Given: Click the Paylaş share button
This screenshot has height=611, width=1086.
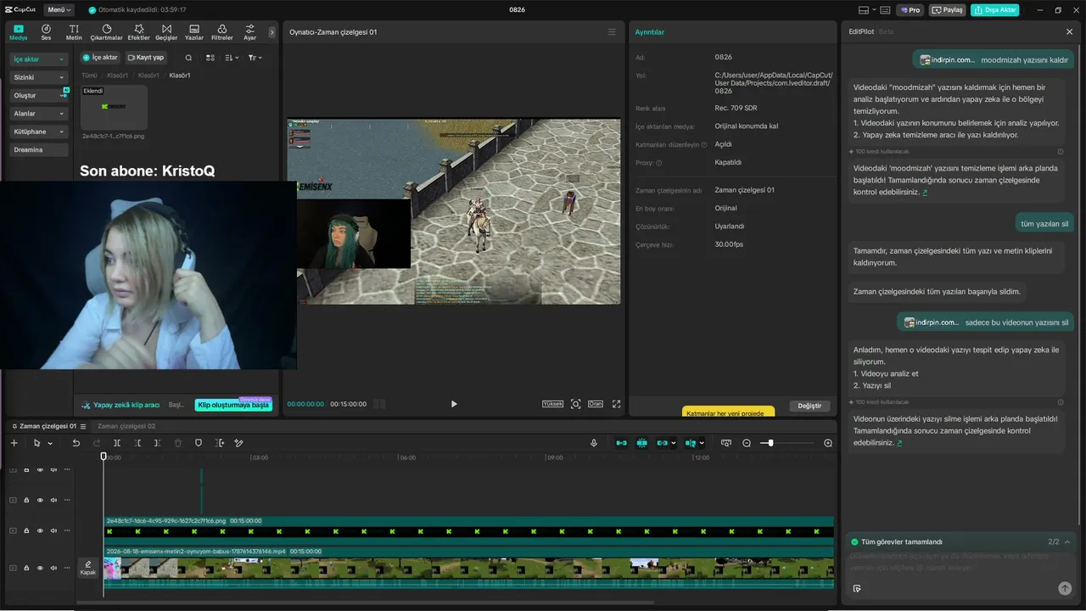Looking at the screenshot, I should click(x=948, y=10).
